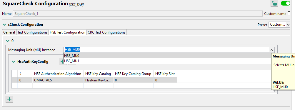Close the MU Instance dropdown arrow
The height and width of the screenshot is (110, 295).
click(271, 50)
